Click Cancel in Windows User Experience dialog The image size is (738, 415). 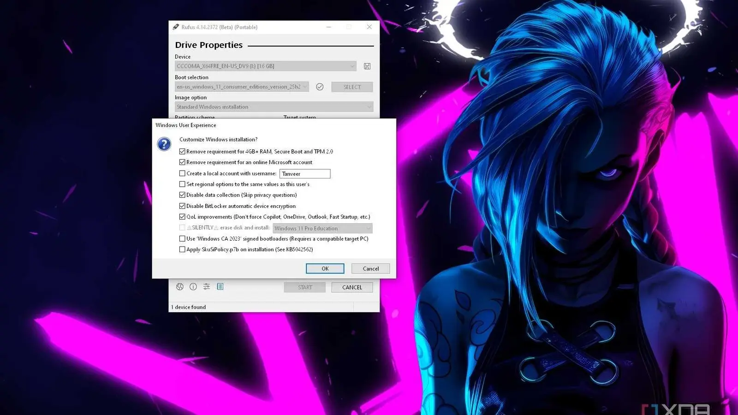coord(371,268)
